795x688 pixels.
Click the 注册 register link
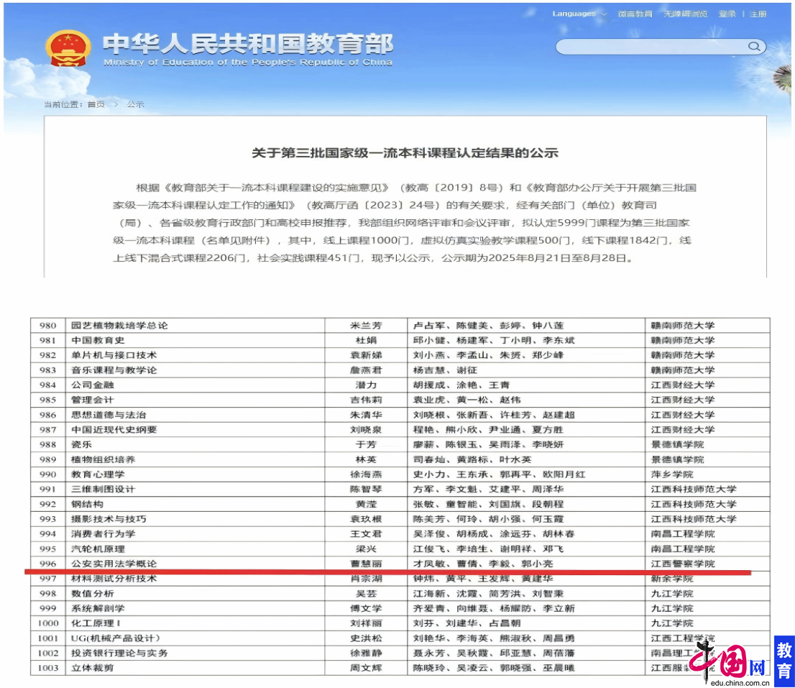click(x=758, y=14)
